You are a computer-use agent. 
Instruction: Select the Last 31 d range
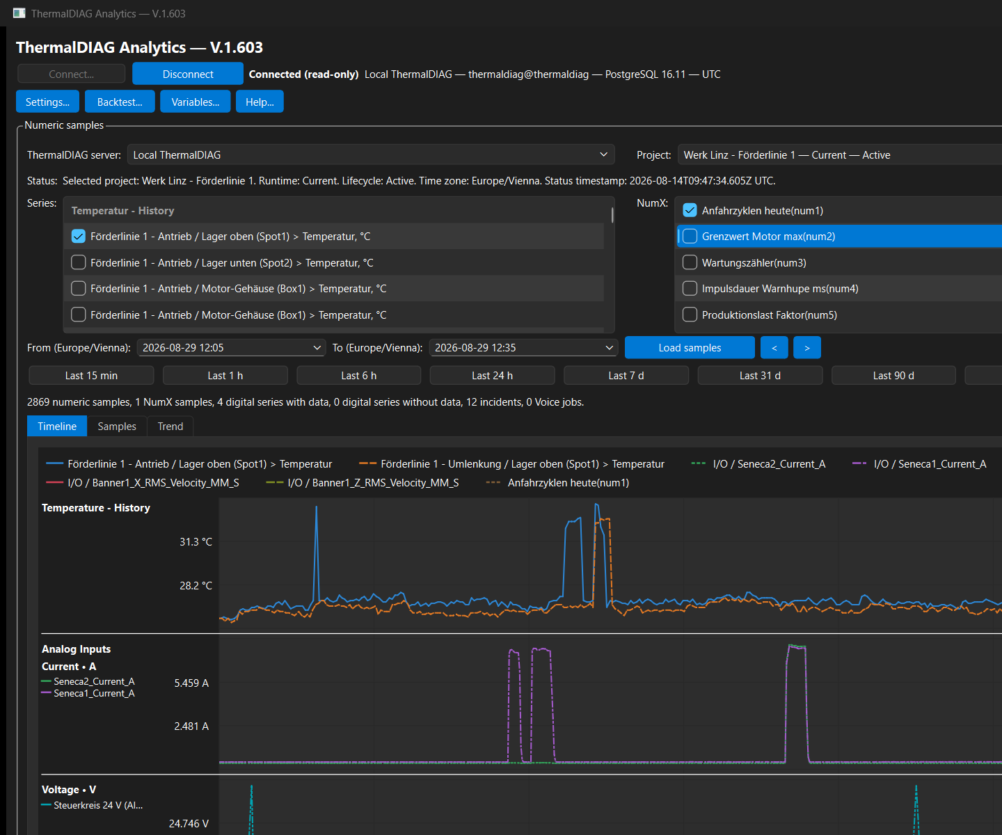pyautogui.click(x=760, y=375)
